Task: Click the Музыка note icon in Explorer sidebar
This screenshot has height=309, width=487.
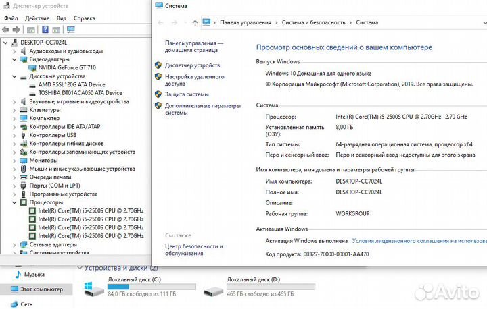Action: point(18,274)
